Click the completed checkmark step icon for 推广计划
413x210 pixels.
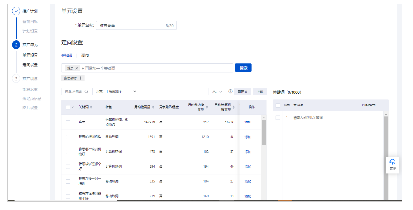[16, 11]
